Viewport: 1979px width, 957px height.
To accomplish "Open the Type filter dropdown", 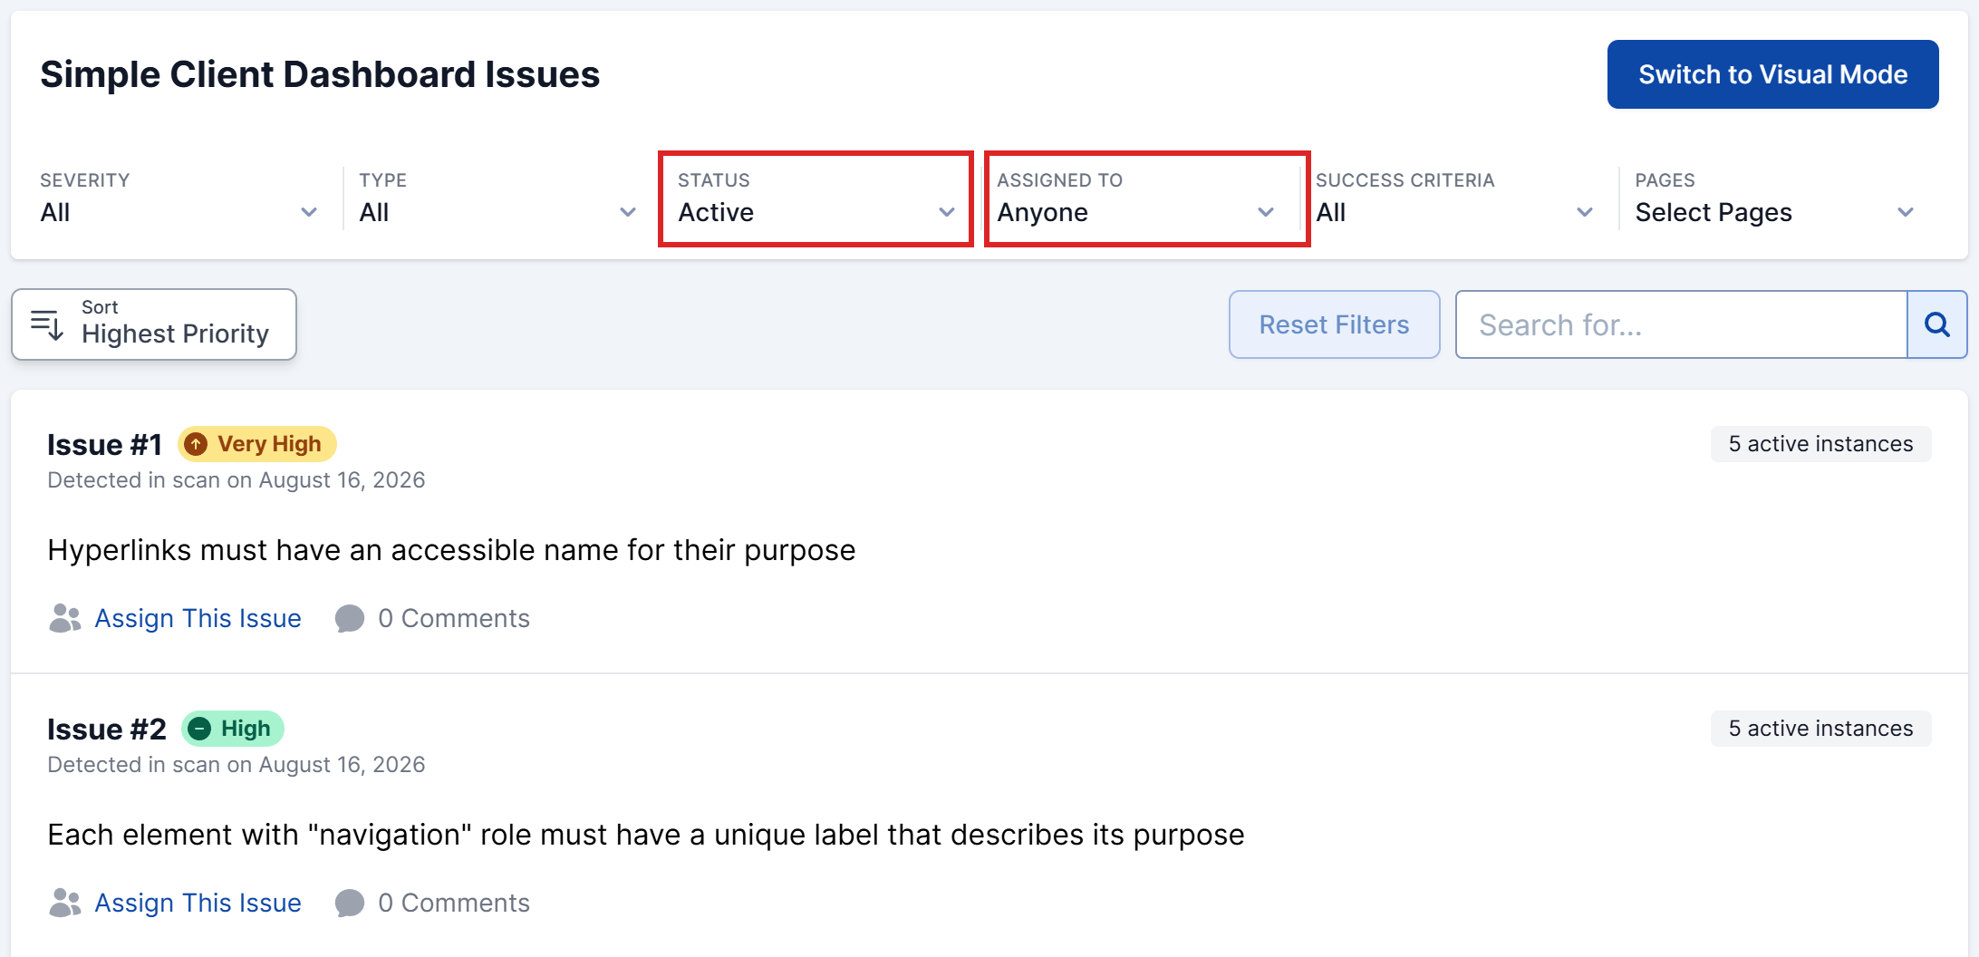I will 497,198.
